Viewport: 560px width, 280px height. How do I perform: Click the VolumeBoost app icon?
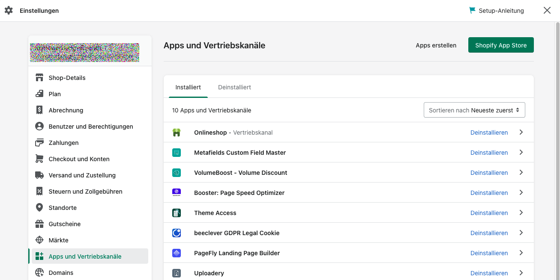(x=177, y=173)
